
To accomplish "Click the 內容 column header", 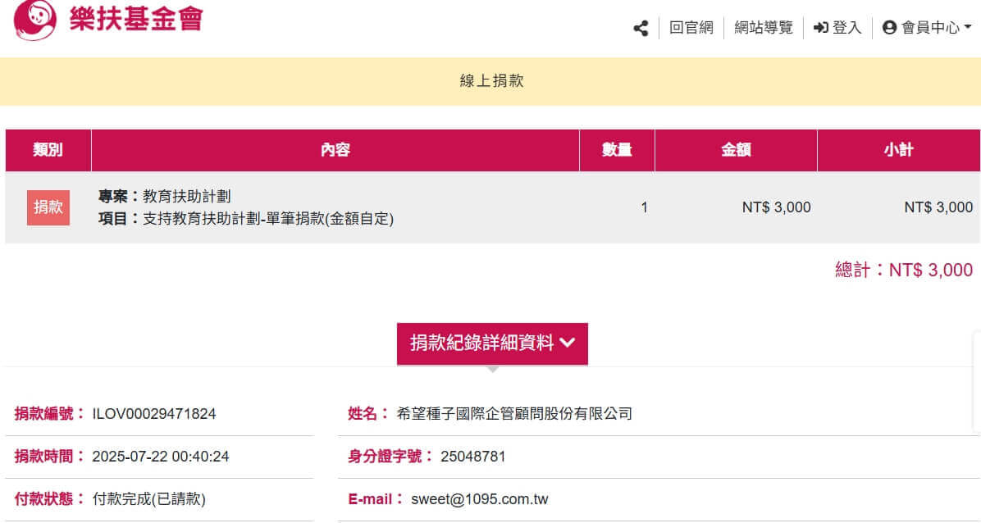I will pyautogui.click(x=335, y=150).
